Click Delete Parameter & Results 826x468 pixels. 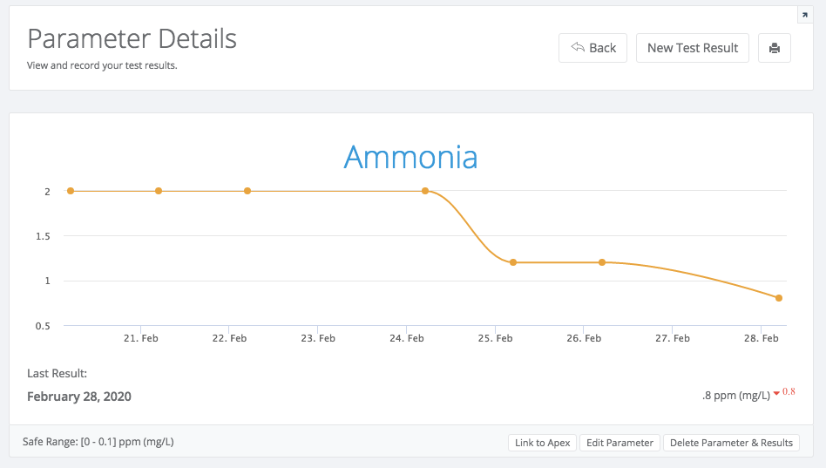(x=731, y=443)
